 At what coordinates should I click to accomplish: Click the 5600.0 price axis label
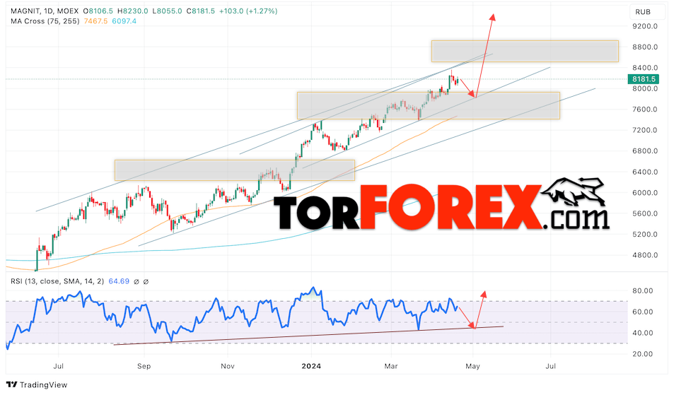645,213
